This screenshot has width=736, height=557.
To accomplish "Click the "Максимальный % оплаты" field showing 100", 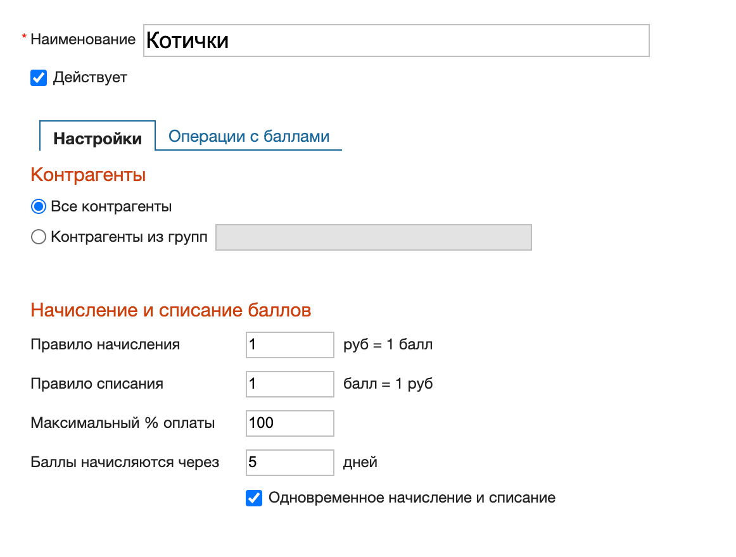I will (x=289, y=423).
